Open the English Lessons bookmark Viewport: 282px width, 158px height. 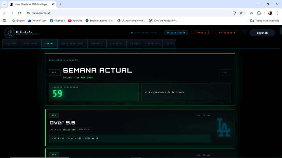(x=100, y=21)
